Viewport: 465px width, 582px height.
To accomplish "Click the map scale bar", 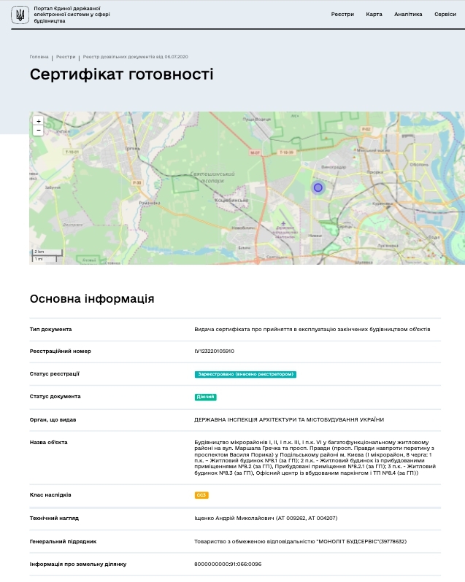I will coord(47,255).
